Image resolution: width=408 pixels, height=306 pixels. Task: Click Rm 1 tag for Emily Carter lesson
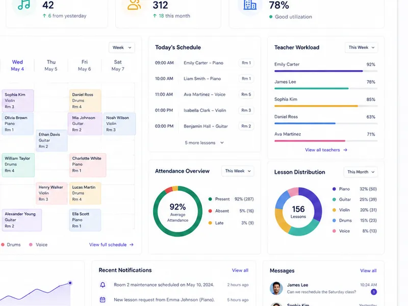(246, 63)
